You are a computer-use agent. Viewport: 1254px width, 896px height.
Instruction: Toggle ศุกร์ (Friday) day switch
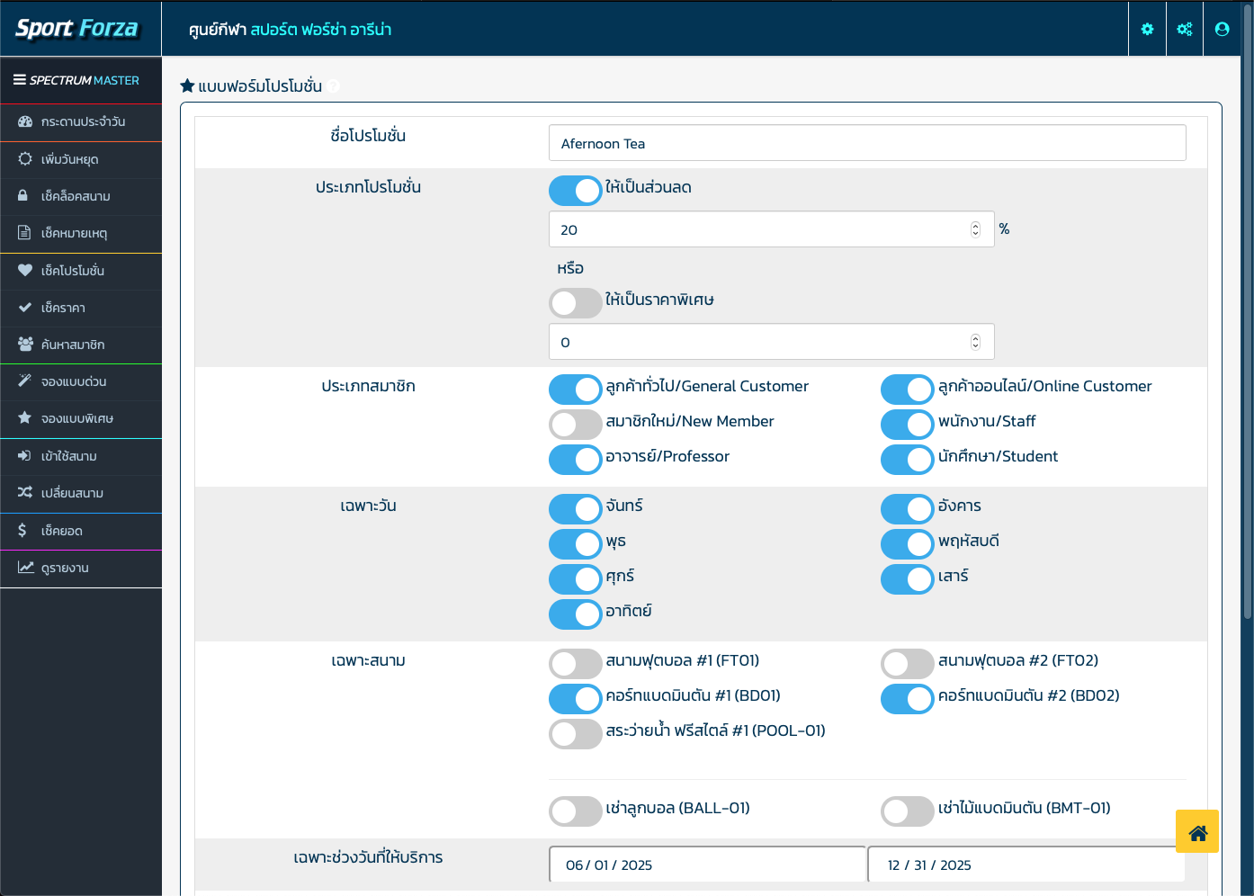pos(576,579)
